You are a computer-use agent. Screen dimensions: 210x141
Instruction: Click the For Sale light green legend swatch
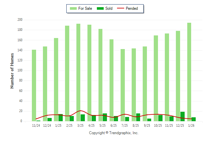(73, 8)
